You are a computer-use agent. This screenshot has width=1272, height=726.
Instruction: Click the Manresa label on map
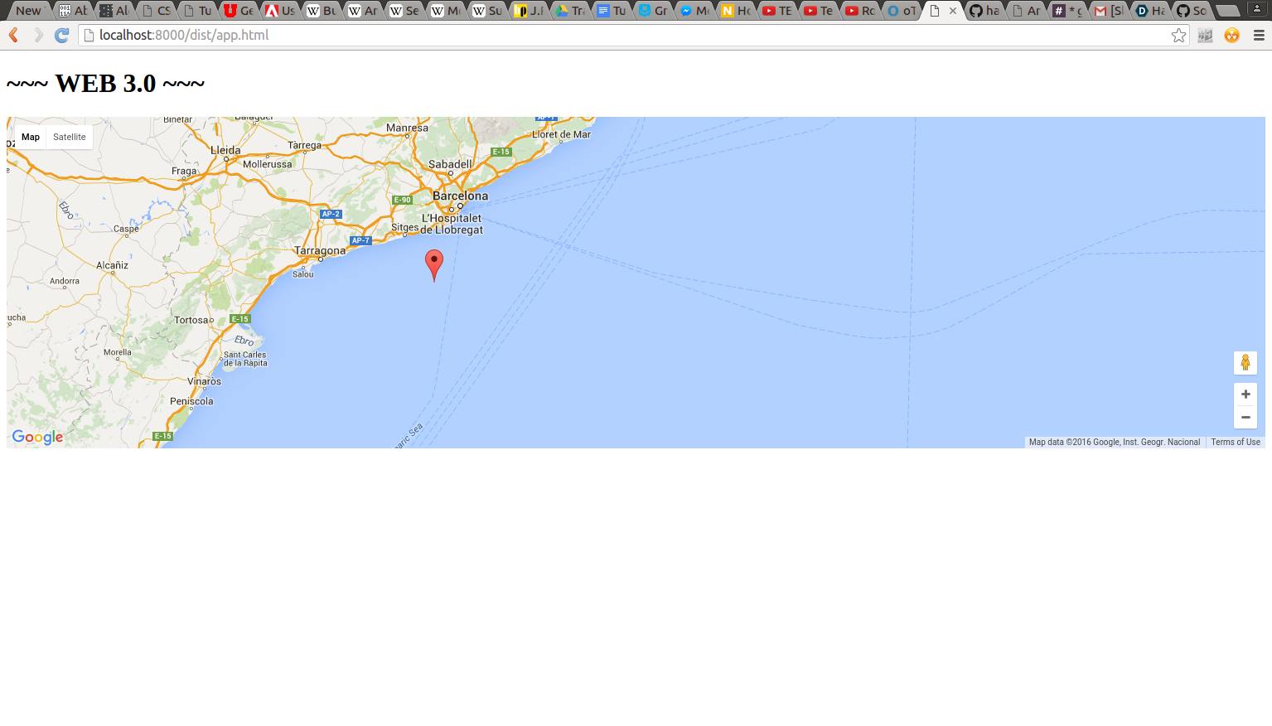407,128
